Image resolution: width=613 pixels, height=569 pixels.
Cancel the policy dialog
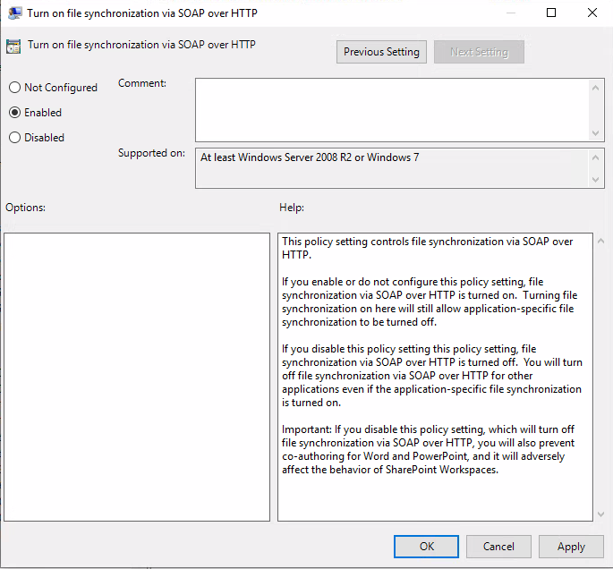pyautogui.click(x=498, y=547)
